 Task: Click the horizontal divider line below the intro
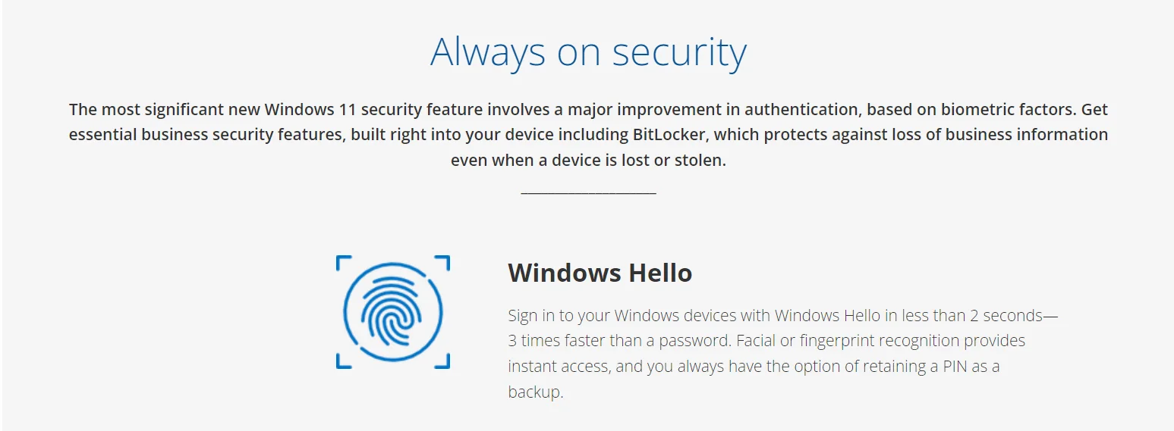coord(588,193)
